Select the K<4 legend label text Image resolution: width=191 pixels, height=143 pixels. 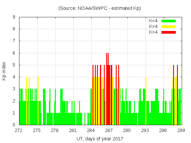coord(153,21)
